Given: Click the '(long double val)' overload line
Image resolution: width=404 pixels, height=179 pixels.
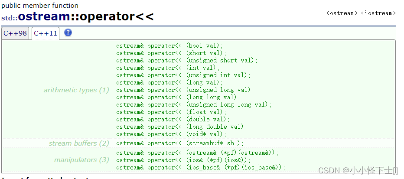Looking at the screenshot, I should point(182,127).
